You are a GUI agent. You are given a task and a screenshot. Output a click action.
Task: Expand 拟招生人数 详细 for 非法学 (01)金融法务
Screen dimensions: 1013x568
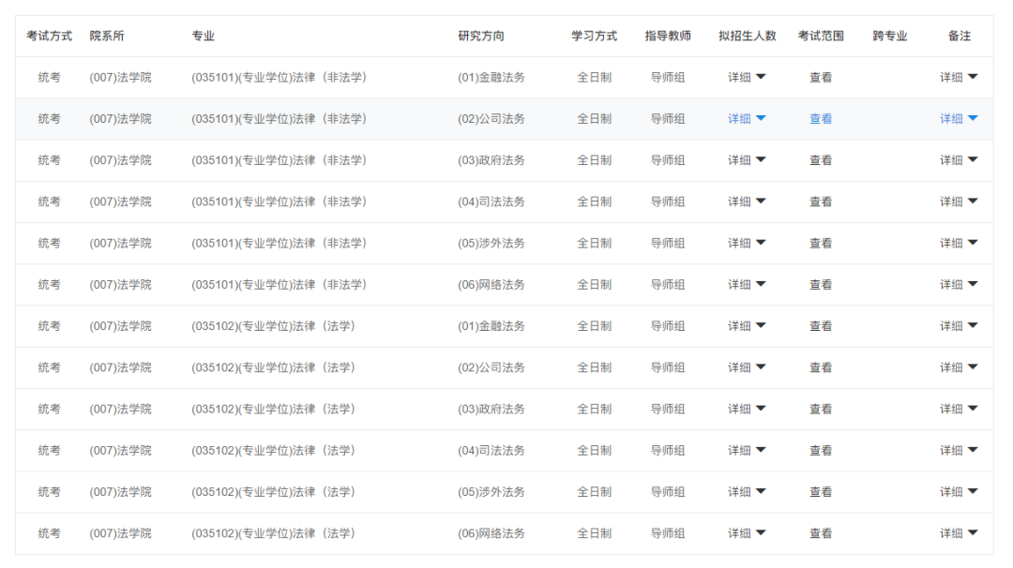pyautogui.click(x=747, y=78)
